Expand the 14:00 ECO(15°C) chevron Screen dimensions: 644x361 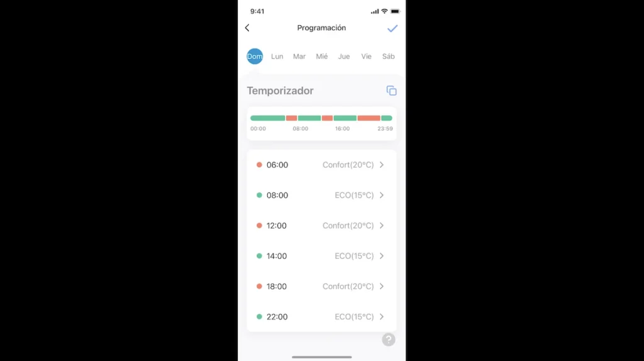point(382,256)
